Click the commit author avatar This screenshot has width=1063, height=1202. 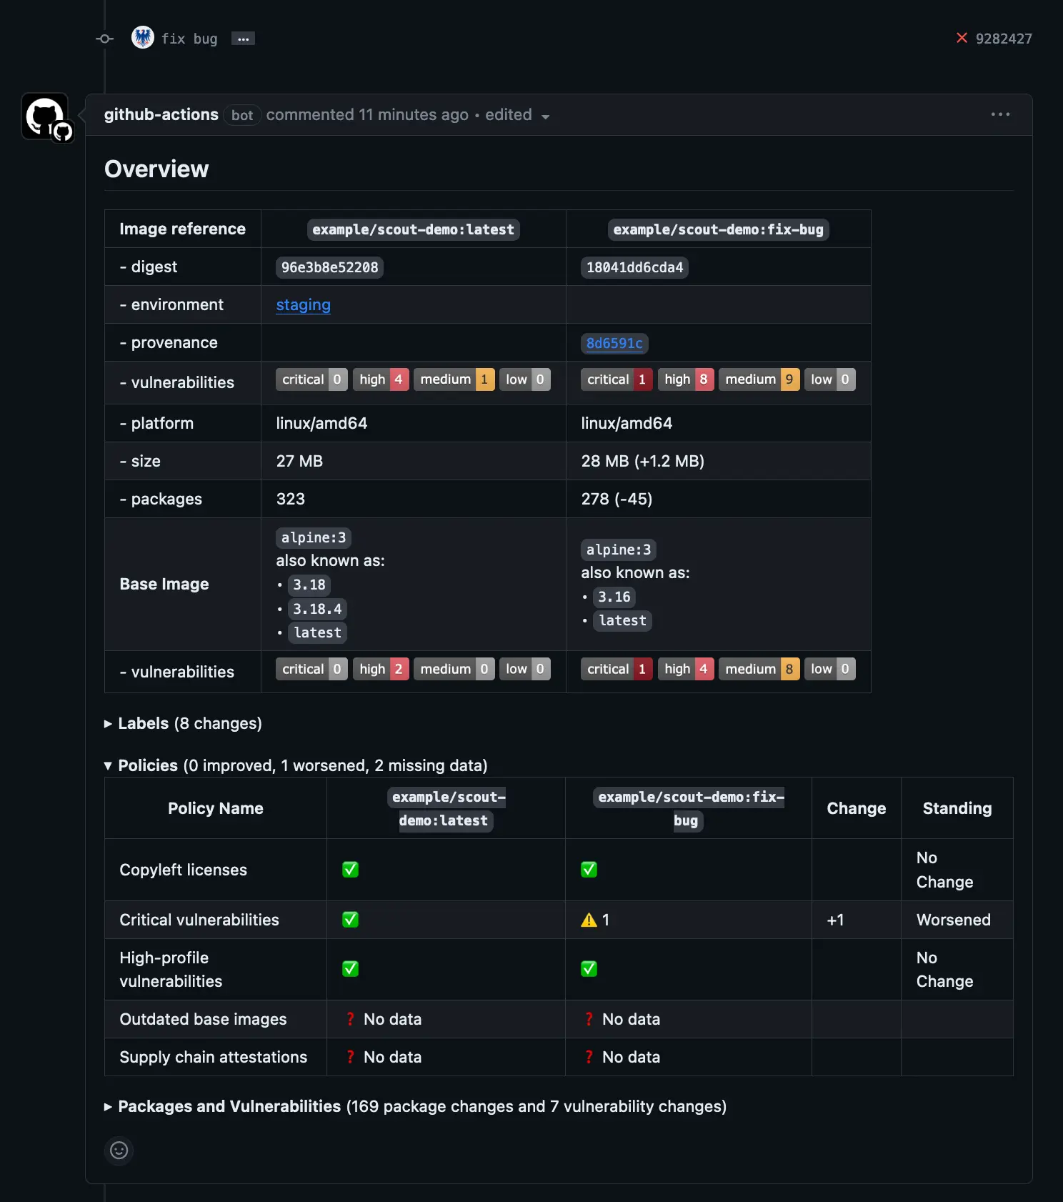(143, 38)
